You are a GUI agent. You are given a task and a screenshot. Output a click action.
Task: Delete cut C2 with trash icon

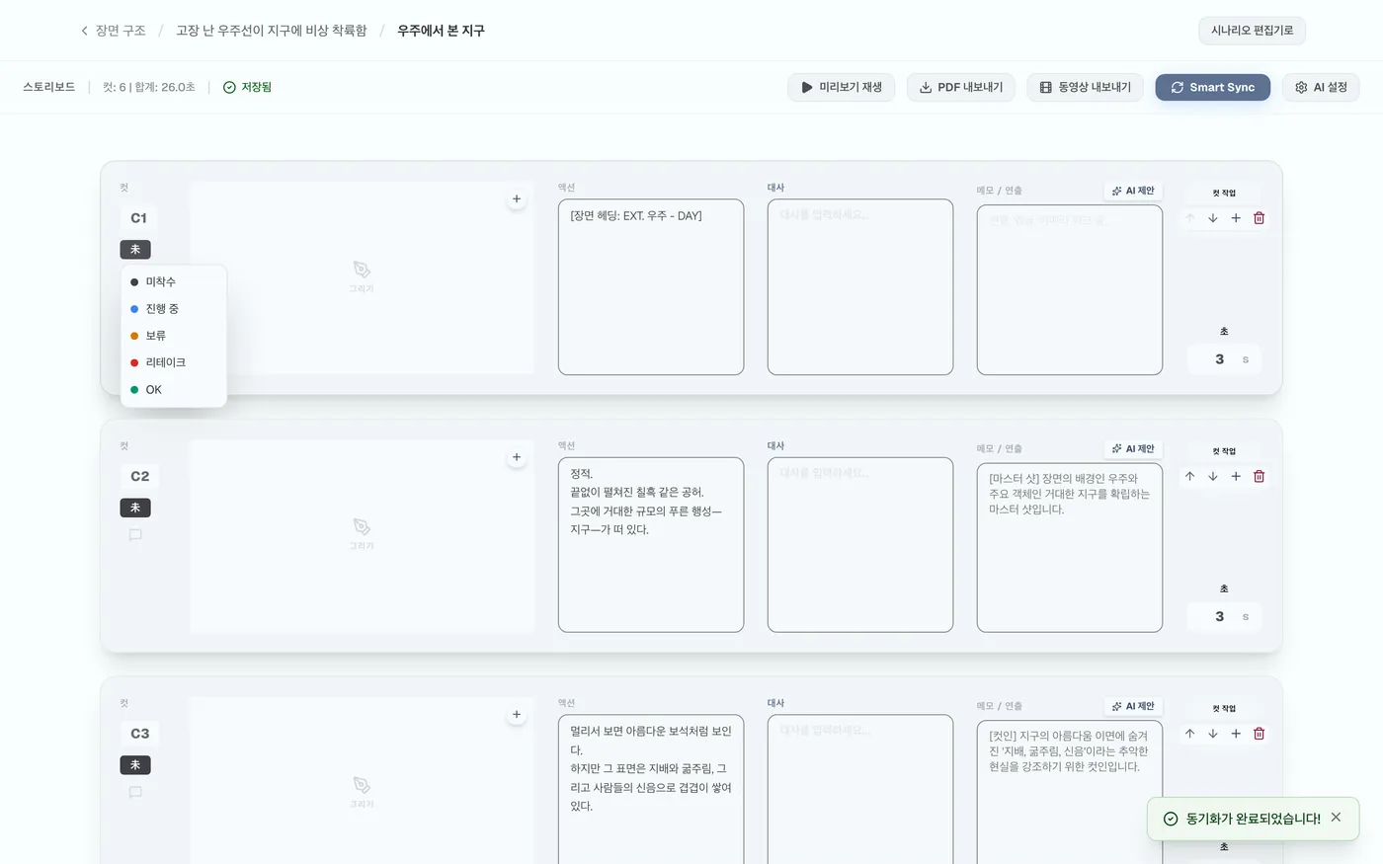tap(1259, 476)
